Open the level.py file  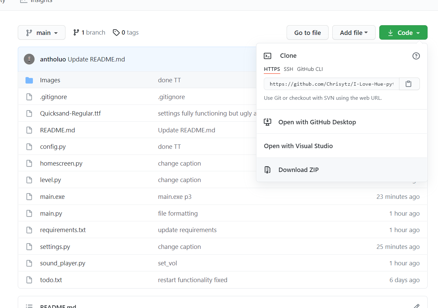50,180
